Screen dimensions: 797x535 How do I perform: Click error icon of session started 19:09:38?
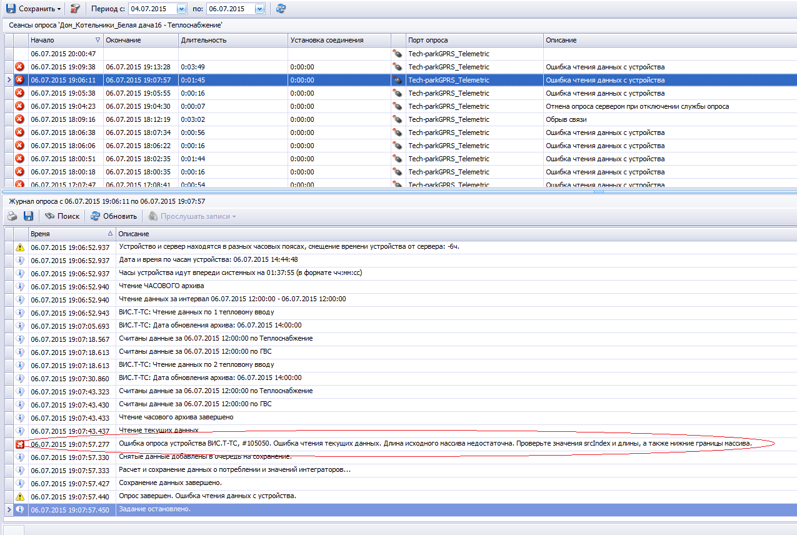(19, 67)
